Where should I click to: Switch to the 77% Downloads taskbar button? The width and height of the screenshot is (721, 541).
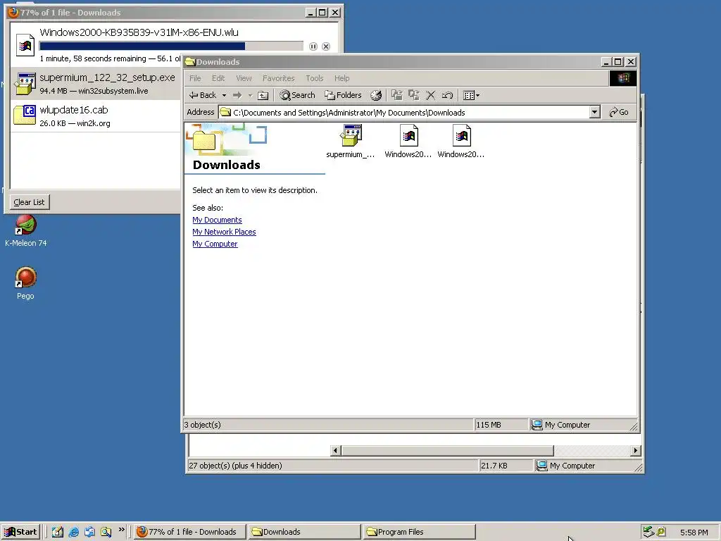coord(189,532)
